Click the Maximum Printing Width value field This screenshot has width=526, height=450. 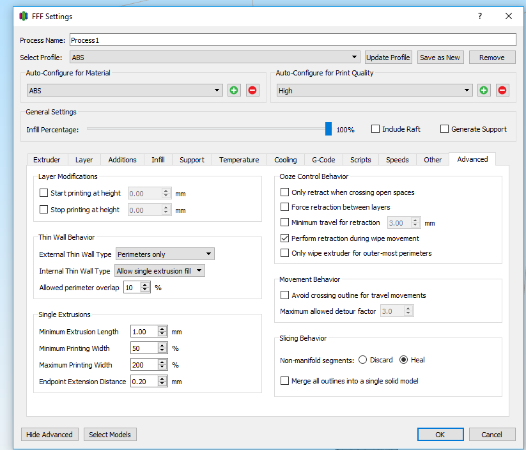(144, 365)
